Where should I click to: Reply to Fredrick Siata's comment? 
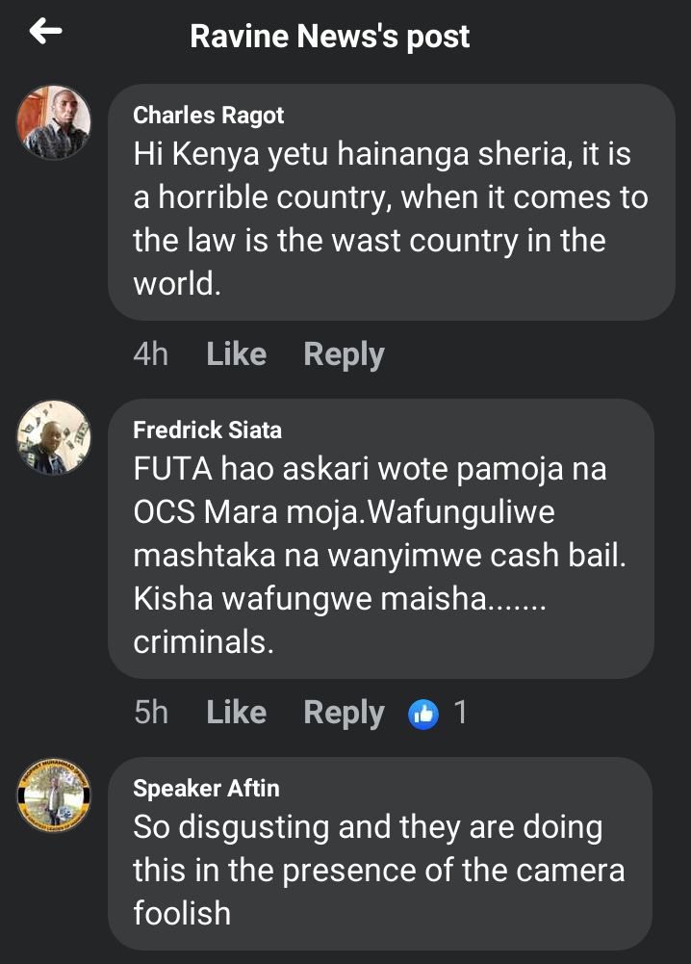coord(344,714)
